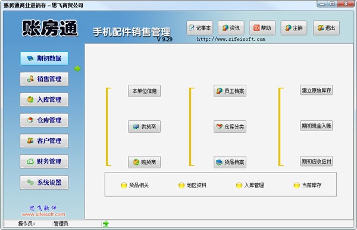This screenshot has height=230, width=357.
Task: Select 期初数据 in the sidebar
Action: [x=44, y=58]
